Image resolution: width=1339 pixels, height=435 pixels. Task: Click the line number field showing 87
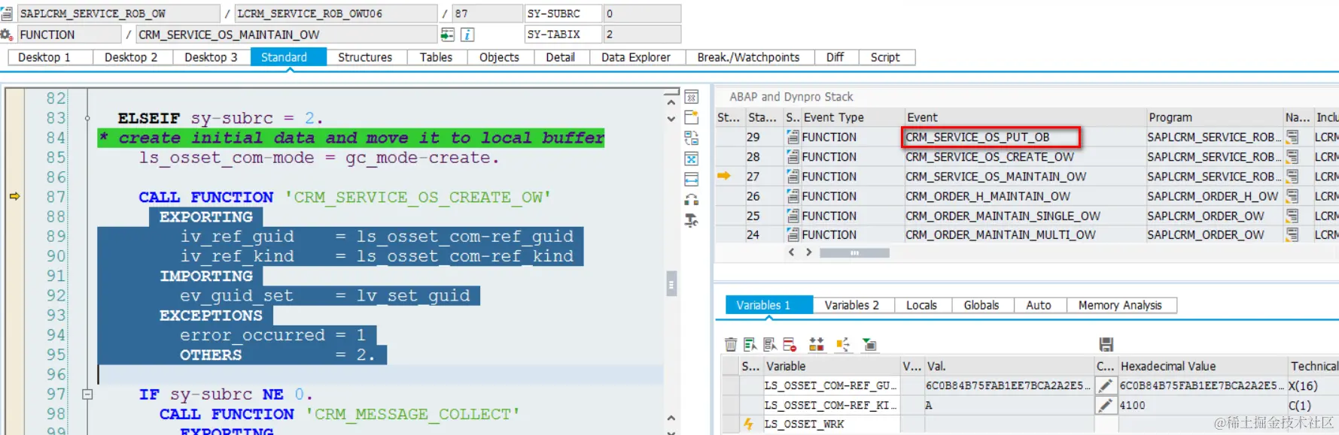(x=486, y=14)
